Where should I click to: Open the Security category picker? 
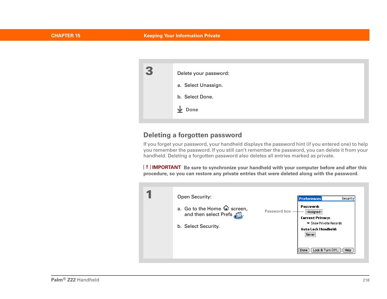tap(348, 198)
